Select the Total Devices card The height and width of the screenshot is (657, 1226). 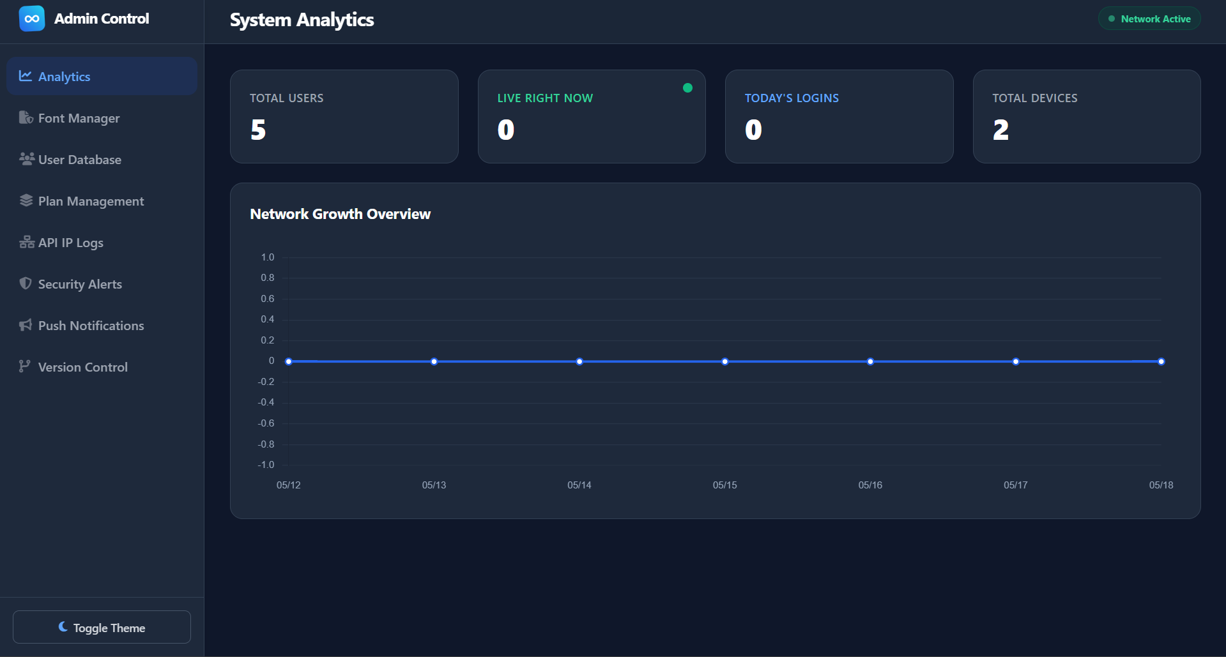[1087, 116]
